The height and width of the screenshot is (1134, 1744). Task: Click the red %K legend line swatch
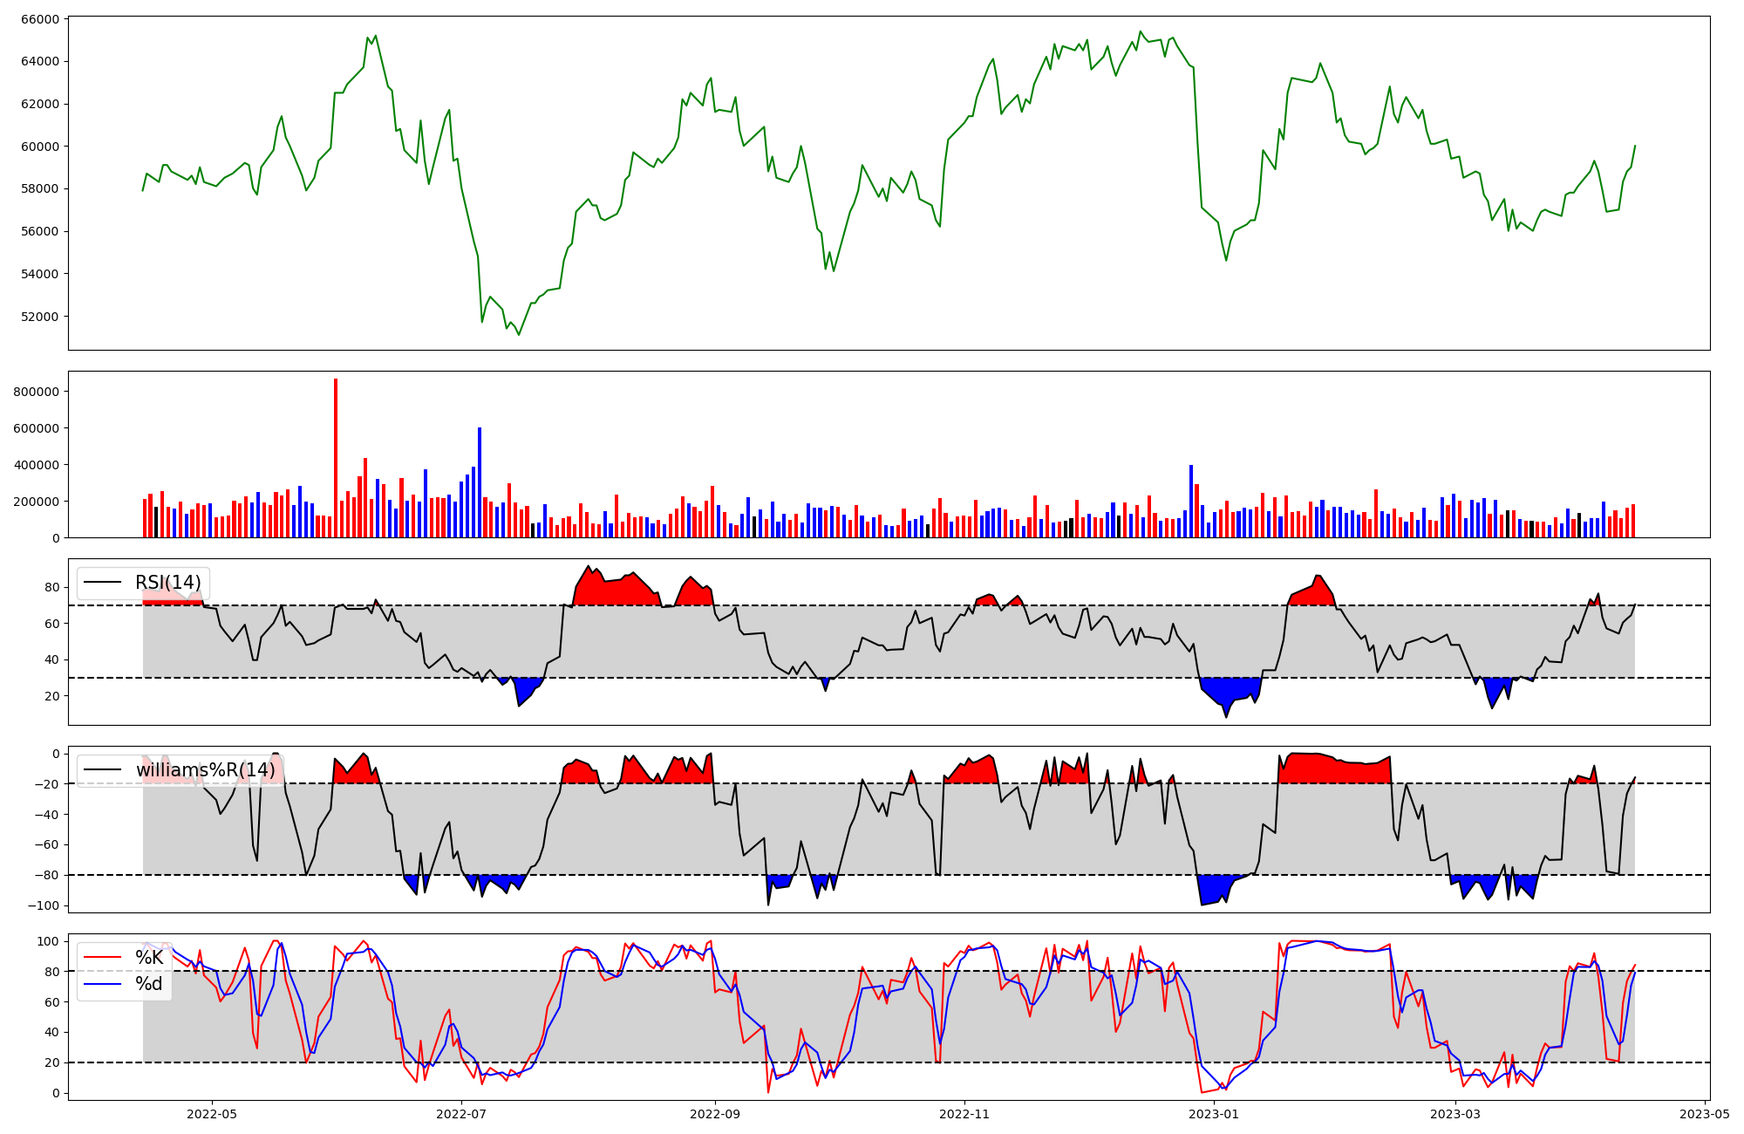(104, 958)
